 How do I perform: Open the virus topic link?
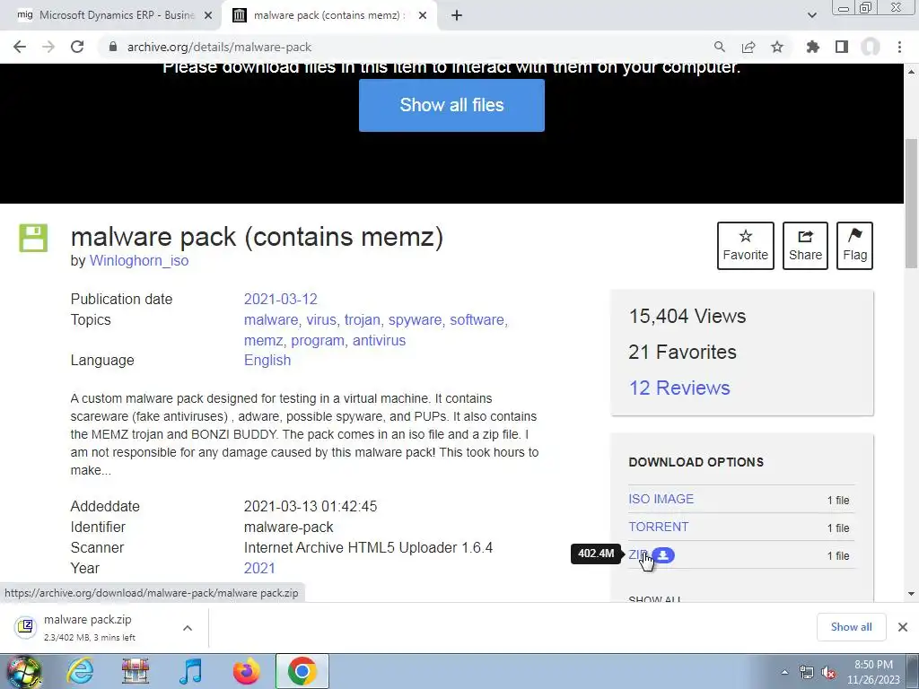[x=321, y=320]
